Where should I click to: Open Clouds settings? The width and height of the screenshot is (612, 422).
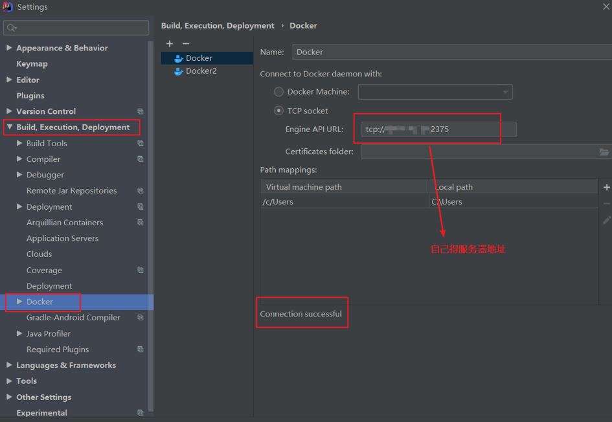tap(39, 254)
